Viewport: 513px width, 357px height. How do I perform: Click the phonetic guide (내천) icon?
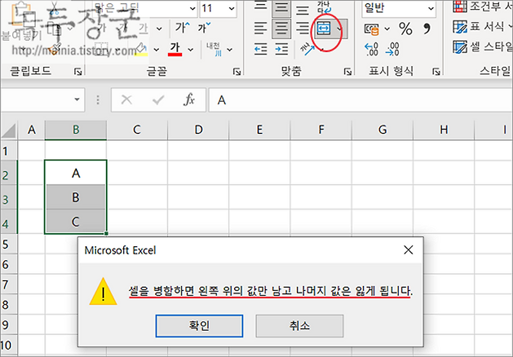214,49
